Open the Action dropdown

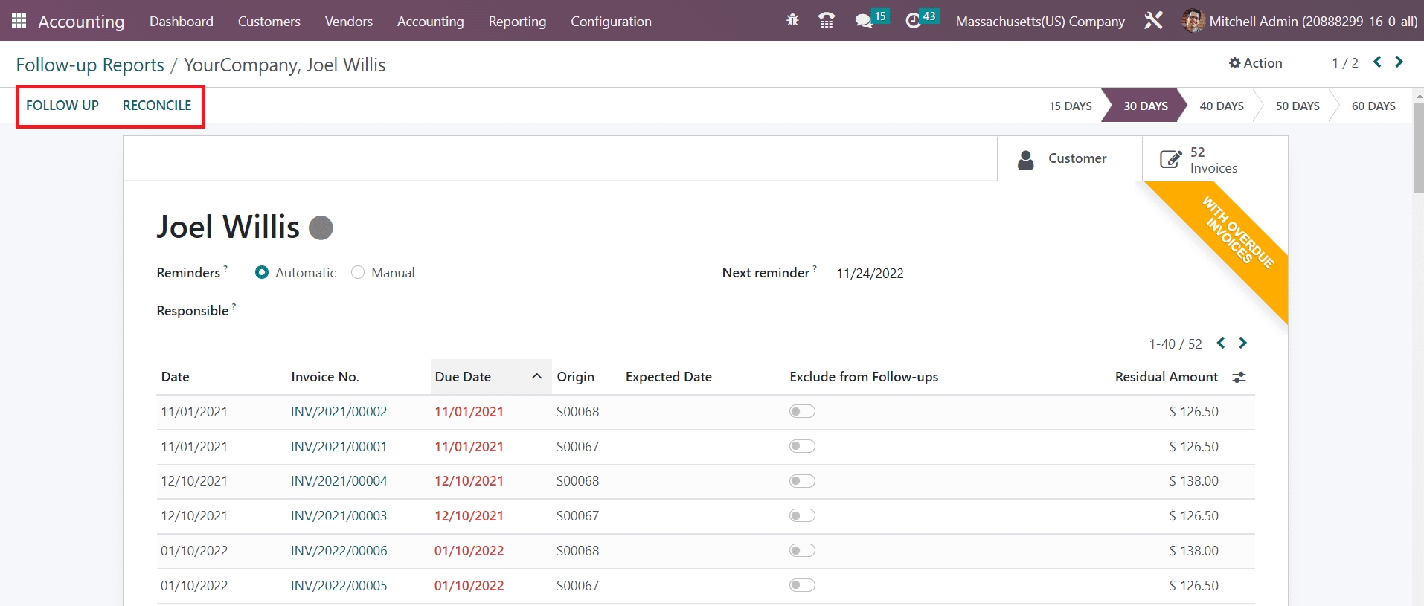pyautogui.click(x=1255, y=63)
